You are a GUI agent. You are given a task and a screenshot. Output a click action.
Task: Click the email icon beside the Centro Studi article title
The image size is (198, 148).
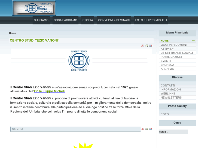click(151, 46)
